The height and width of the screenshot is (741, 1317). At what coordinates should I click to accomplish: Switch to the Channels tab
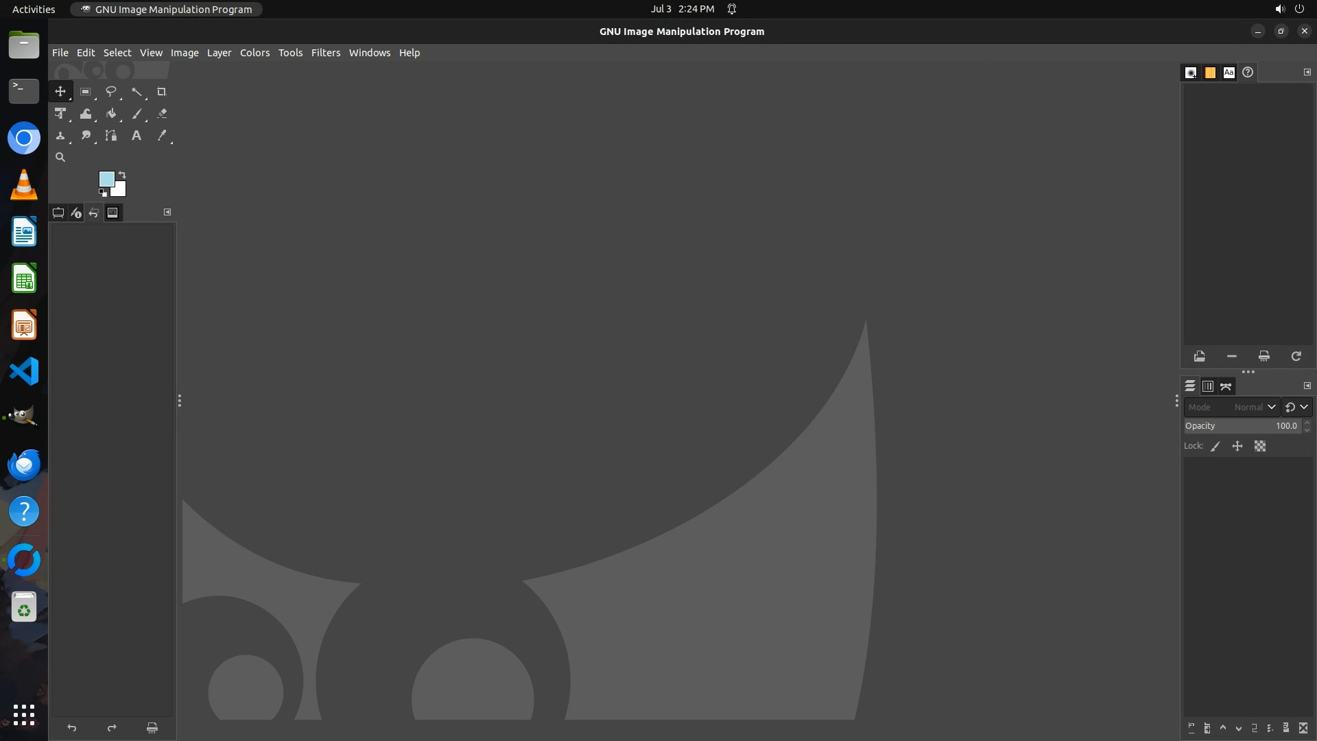coord(1208,386)
